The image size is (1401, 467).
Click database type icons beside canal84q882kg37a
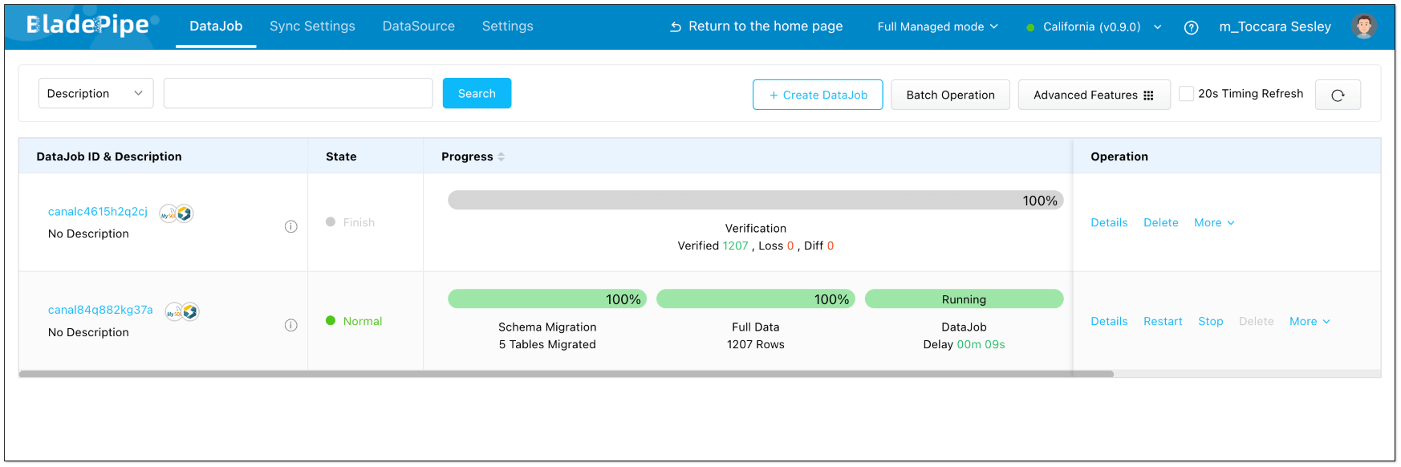182,311
